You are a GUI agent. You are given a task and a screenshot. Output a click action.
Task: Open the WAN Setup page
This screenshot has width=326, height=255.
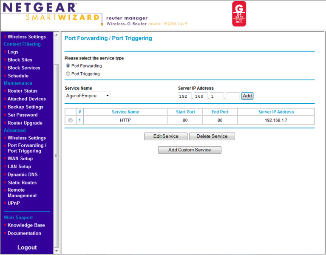[20, 159]
